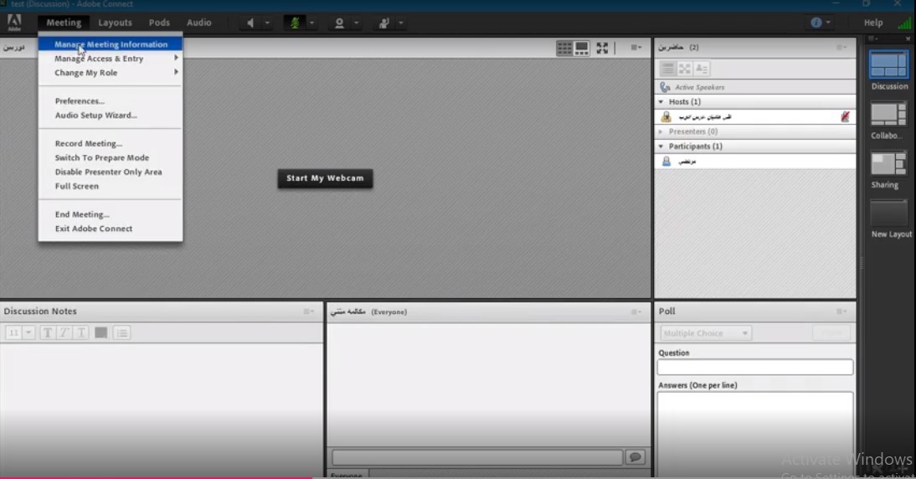The width and height of the screenshot is (916, 479).
Task: Select attendee list view icon
Action: 667,69
